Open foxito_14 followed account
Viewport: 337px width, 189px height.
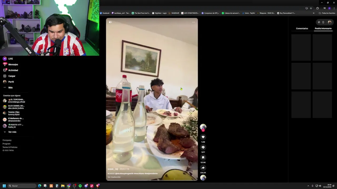(13, 126)
